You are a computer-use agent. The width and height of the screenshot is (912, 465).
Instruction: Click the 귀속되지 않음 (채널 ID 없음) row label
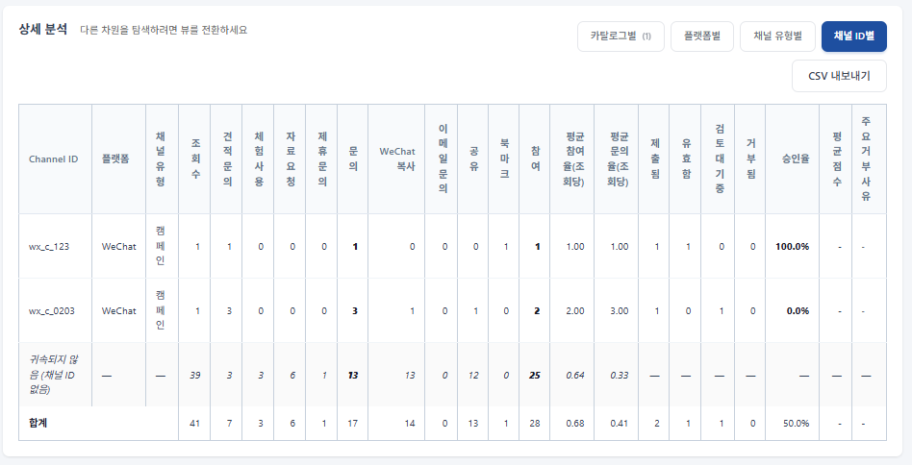(x=55, y=375)
